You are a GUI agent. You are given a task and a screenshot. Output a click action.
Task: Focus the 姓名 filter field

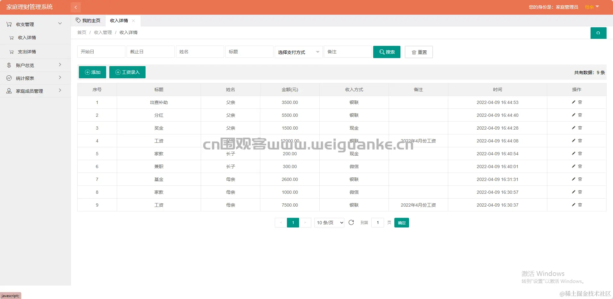pyautogui.click(x=200, y=52)
